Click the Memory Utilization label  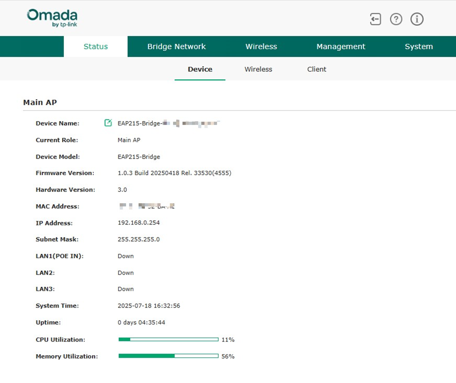point(67,356)
